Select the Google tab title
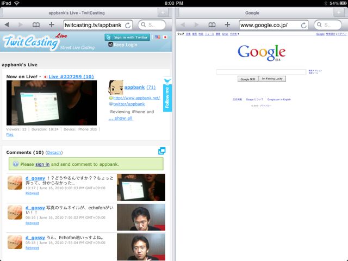 [252, 13]
